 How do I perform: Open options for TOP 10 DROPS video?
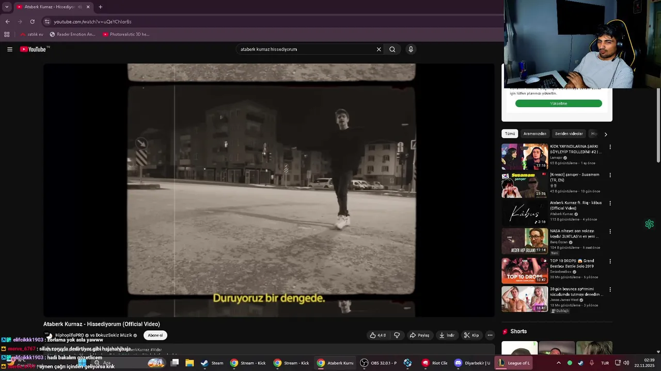[610, 261]
